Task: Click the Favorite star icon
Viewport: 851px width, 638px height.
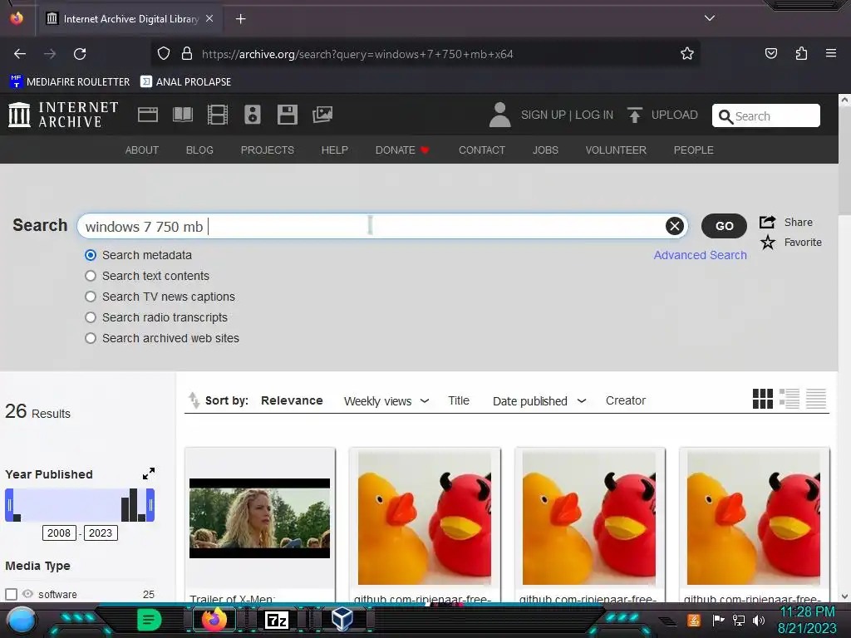Action: 767,242
